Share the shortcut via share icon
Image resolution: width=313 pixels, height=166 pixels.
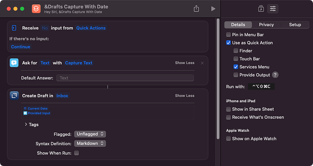coord(196,9)
